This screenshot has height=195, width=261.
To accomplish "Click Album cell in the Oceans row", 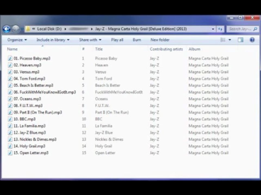I will click(x=209, y=99).
